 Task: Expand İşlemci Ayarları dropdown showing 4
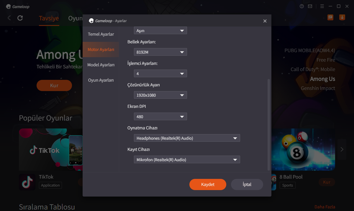pos(160,74)
